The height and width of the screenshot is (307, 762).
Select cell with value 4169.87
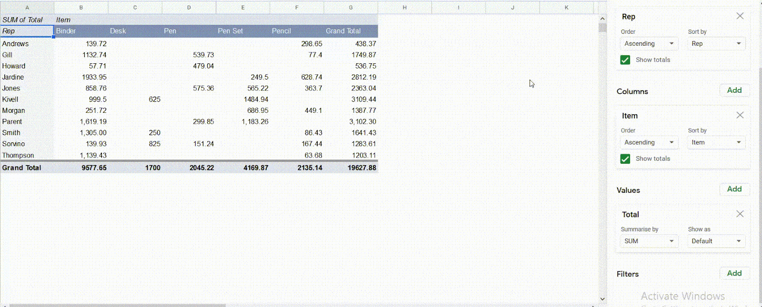[x=243, y=168]
